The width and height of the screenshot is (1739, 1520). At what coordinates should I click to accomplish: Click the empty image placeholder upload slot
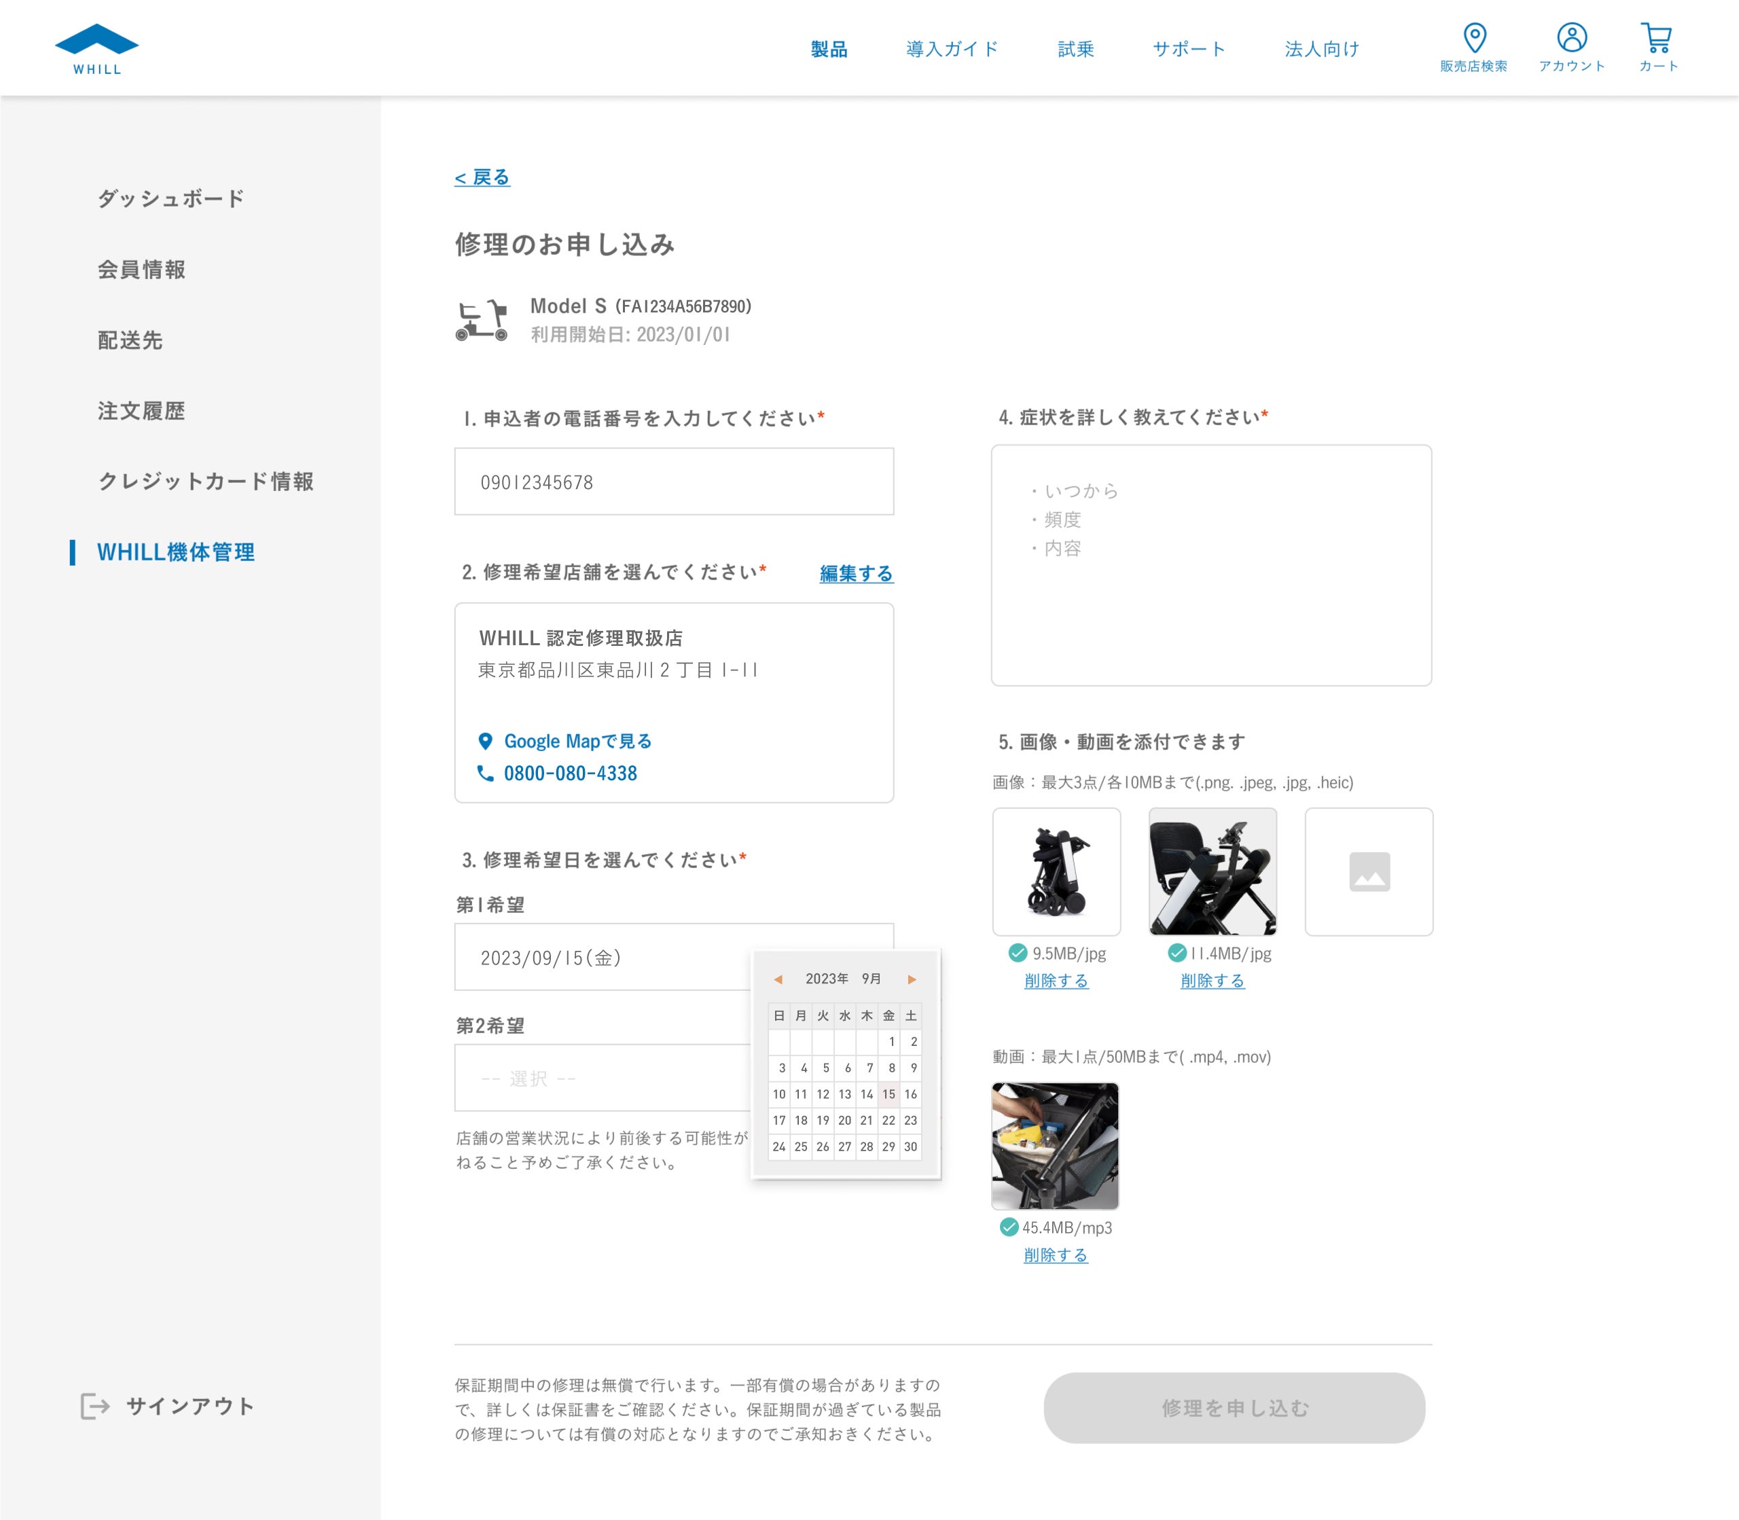click(1368, 872)
